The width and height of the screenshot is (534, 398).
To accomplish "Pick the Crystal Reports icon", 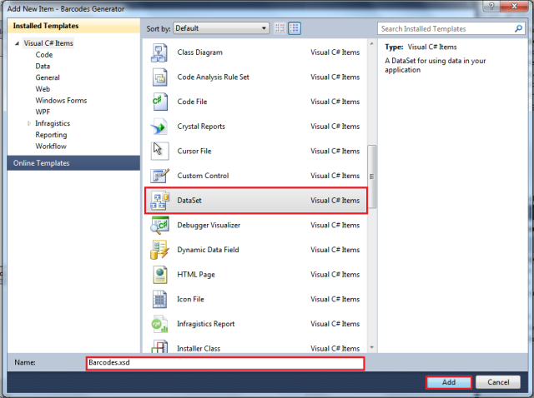I will pos(159,127).
